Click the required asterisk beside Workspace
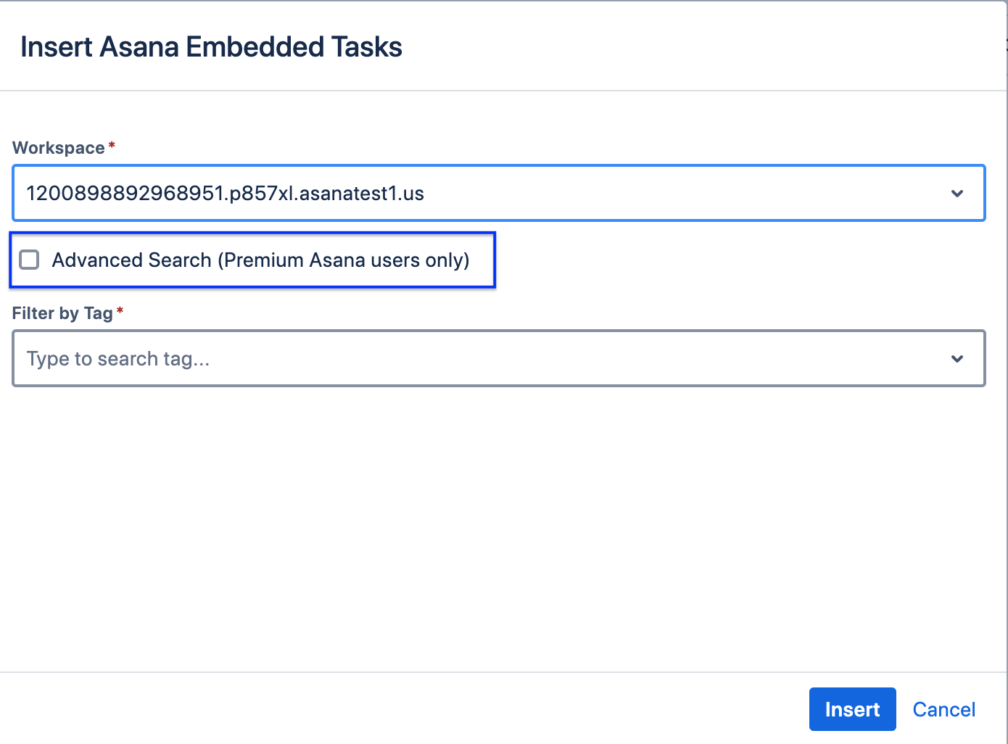 tap(112, 146)
